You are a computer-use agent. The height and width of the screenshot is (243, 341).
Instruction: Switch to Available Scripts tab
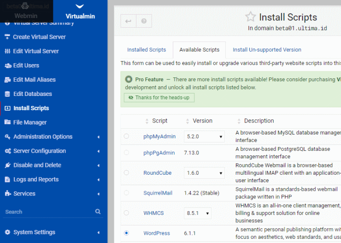(x=199, y=50)
